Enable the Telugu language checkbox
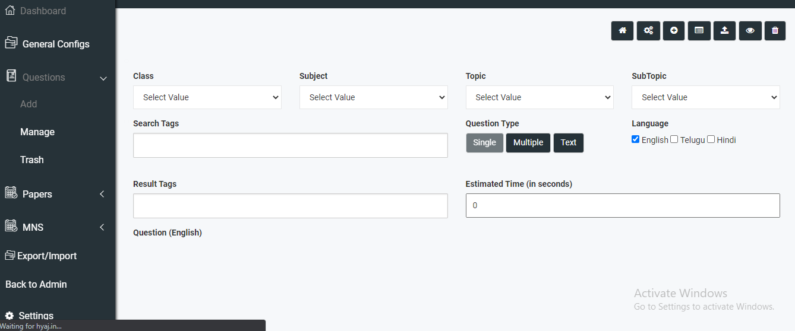The height and width of the screenshot is (331, 795). pyautogui.click(x=674, y=139)
